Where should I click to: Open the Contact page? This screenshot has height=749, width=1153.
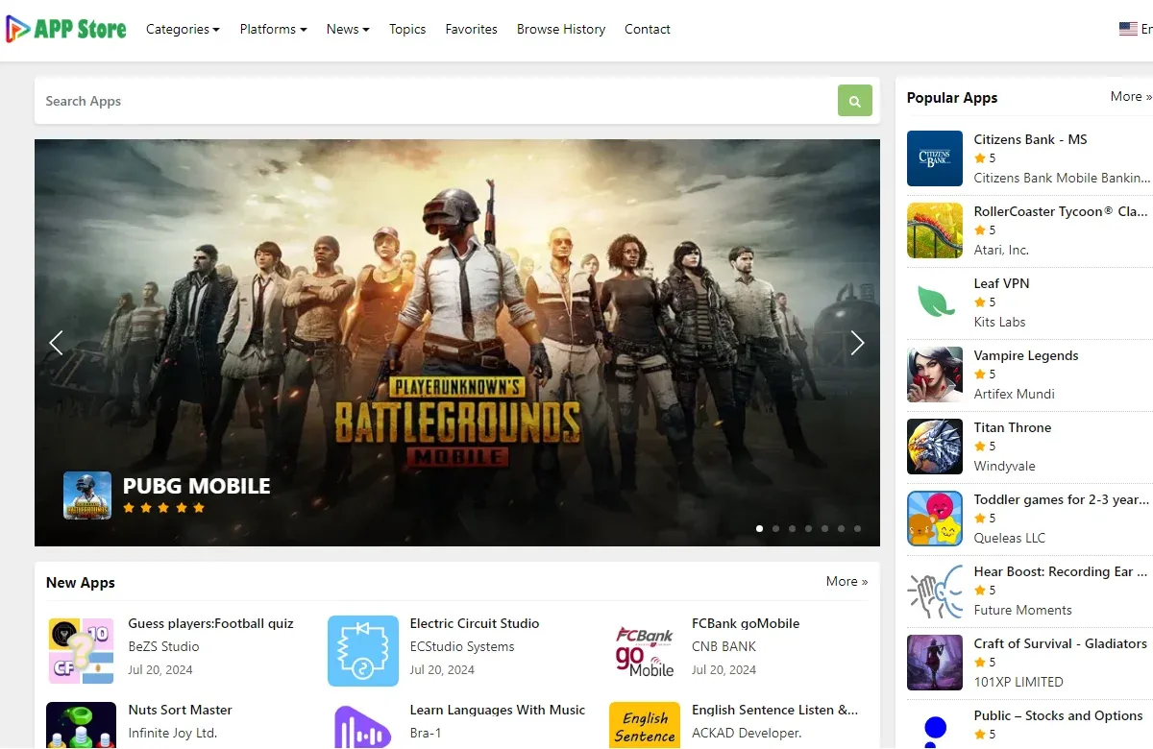pyautogui.click(x=648, y=29)
